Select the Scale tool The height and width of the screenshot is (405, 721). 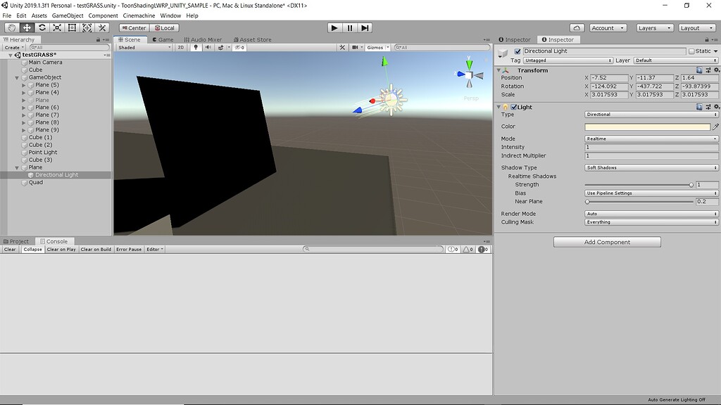pos(57,27)
